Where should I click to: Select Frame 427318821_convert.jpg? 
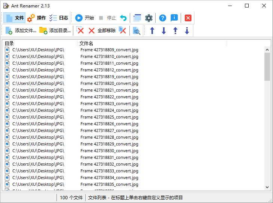click(109, 90)
